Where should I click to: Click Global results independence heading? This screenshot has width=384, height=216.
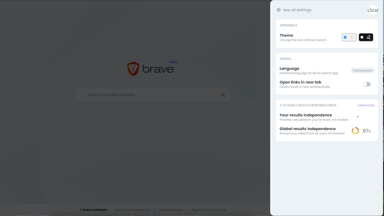(x=308, y=129)
